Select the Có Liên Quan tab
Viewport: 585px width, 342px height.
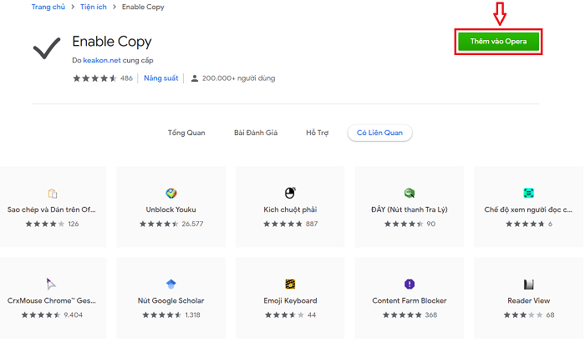point(379,133)
